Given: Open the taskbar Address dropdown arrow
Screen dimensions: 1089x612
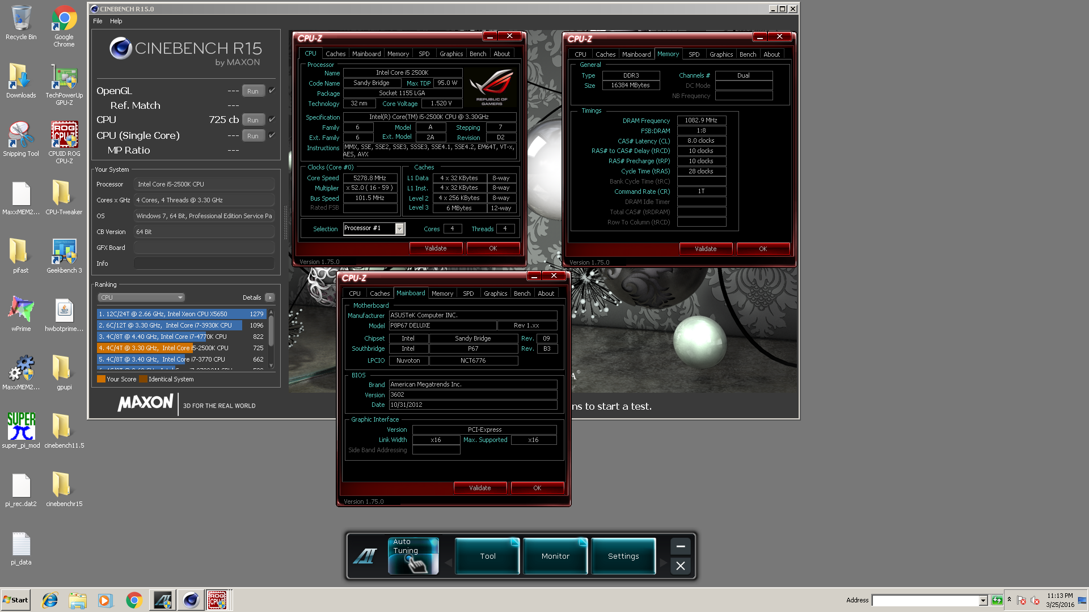Looking at the screenshot, I should 983,601.
